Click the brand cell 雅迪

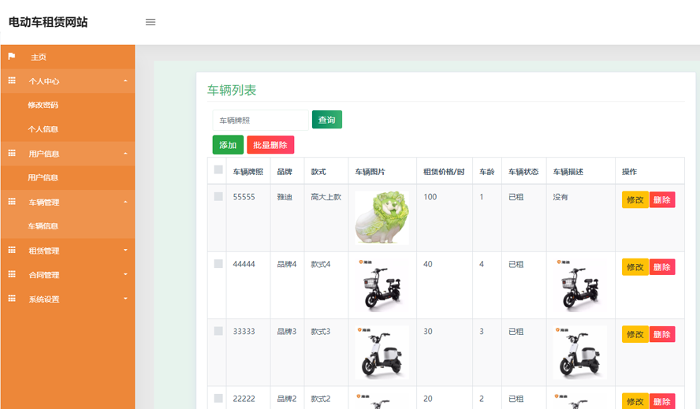285,197
